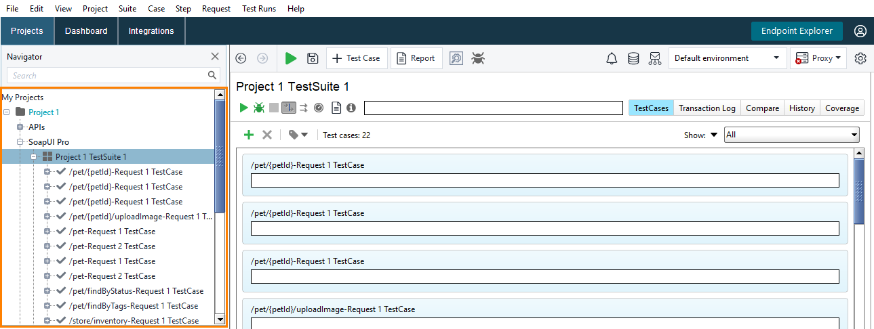Switch to Transaction Log tab
Screen dimensions: 874x329
click(x=707, y=108)
